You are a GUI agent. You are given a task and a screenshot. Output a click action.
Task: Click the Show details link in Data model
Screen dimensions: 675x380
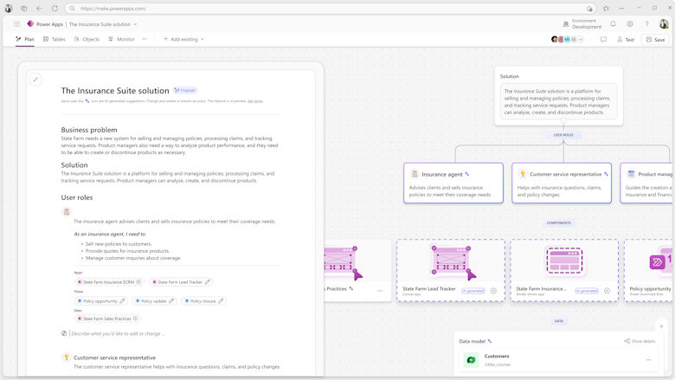640,341
